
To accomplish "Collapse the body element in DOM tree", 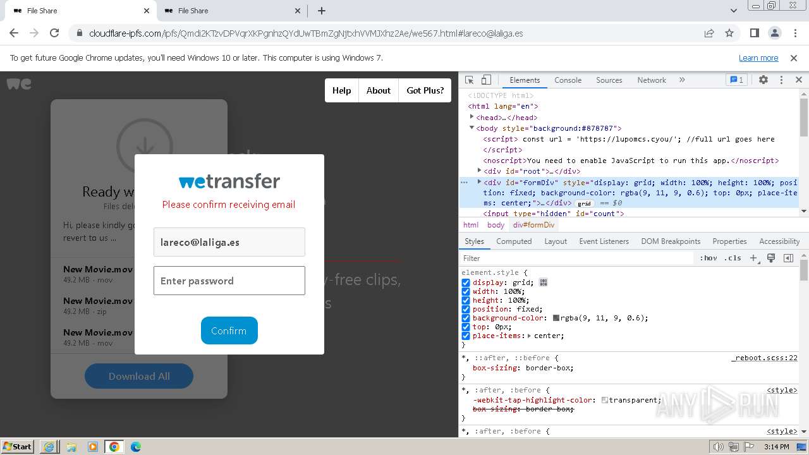I will point(471,128).
